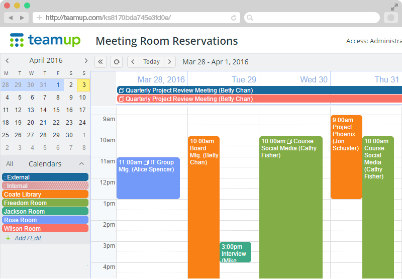Open the red Quarterly Project Review Meeting event
The height and width of the screenshot is (279, 402).
click(x=259, y=99)
